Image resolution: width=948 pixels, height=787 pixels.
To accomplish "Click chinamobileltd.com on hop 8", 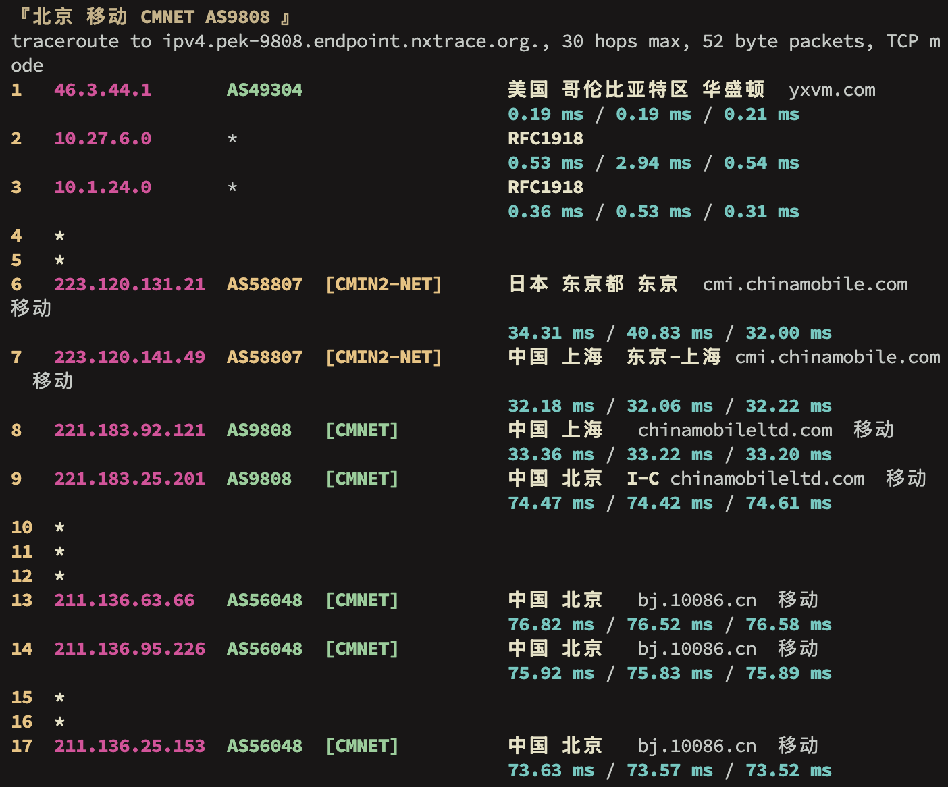I will click(735, 430).
